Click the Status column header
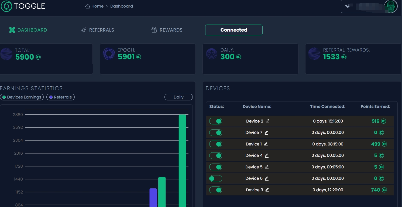The height and width of the screenshot is (207, 402). coord(217,107)
